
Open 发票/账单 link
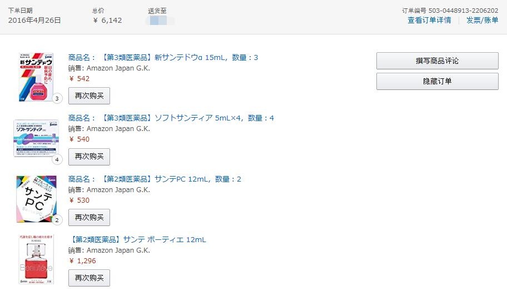[482, 20]
